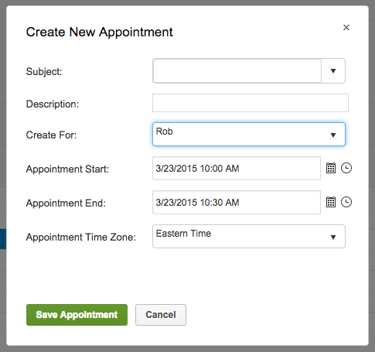The image size is (375, 352).
Task: Close the Create New Appointment dialog
Action: tap(346, 28)
